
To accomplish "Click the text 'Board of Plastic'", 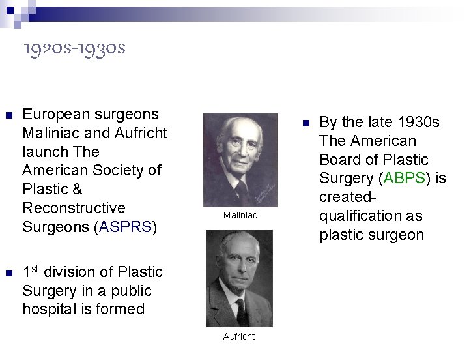I will (374, 159).
